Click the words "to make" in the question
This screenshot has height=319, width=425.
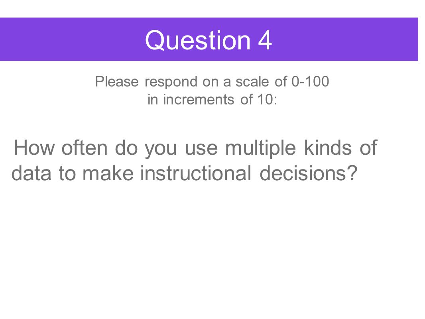click(x=96, y=173)
